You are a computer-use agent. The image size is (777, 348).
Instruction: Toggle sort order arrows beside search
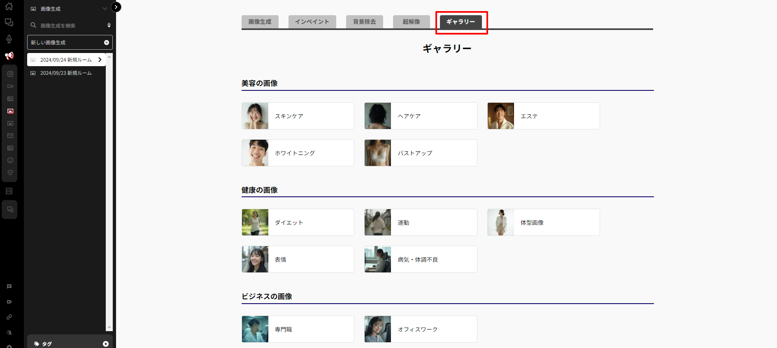click(x=109, y=25)
